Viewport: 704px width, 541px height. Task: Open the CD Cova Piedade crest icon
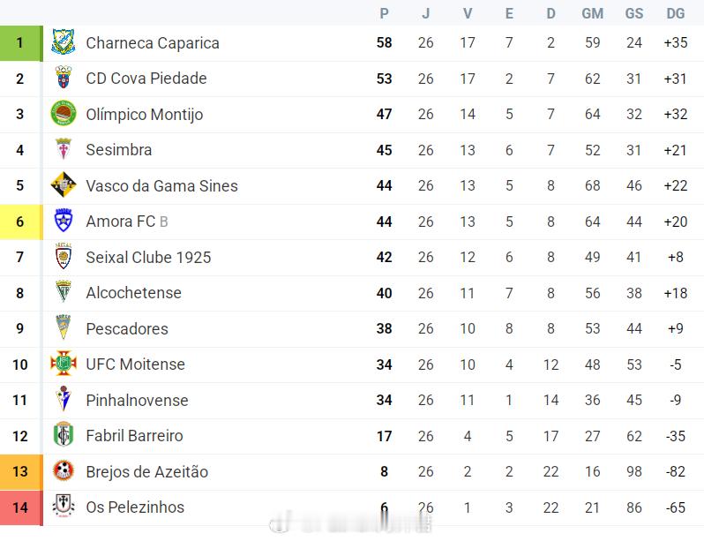point(64,79)
